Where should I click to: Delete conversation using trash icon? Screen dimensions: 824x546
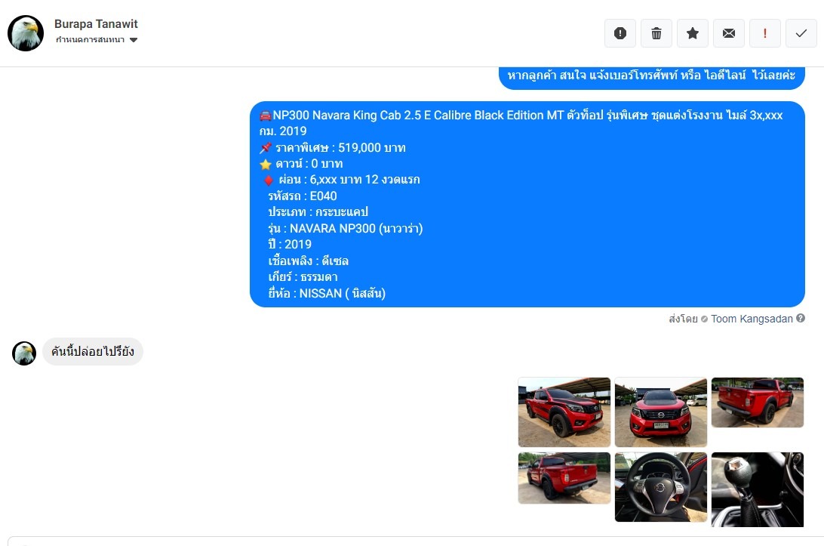(x=656, y=34)
